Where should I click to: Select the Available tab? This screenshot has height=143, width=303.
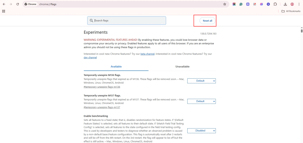point(116,66)
